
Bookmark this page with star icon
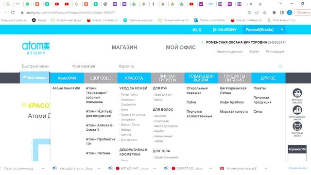[264, 13]
